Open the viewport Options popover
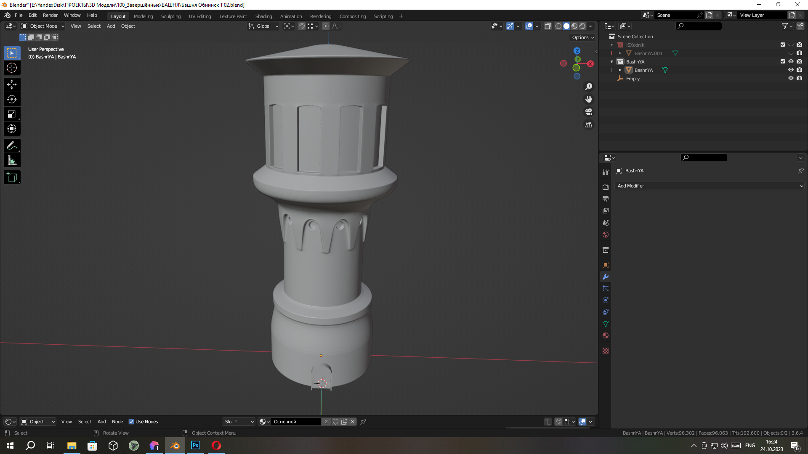Viewport: 808px width, 454px height. click(583, 37)
